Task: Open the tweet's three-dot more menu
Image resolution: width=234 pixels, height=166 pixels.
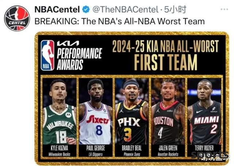Action: coord(224,9)
